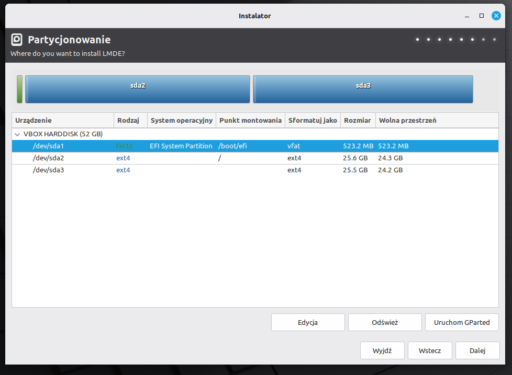The height and width of the screenshot is (375, 512).
Task: Proceed to next step with Dalej
Action: [x=477, y=350]
